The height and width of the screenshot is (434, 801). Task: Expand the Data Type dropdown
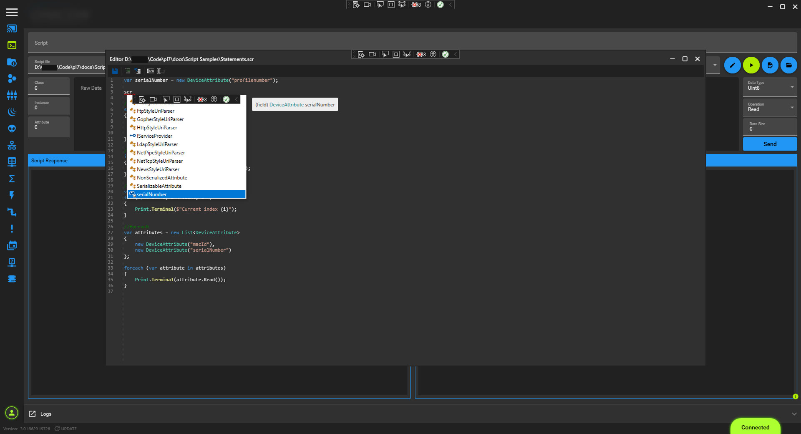coord(791,87)
